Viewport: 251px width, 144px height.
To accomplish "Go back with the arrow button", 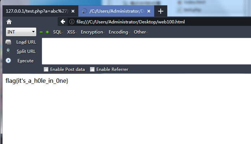I will [63, 22].
